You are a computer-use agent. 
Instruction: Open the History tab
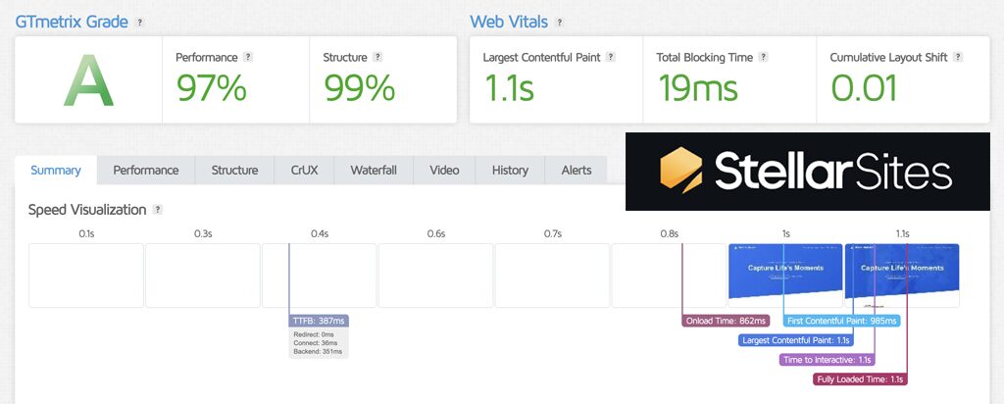coord(510,171)
